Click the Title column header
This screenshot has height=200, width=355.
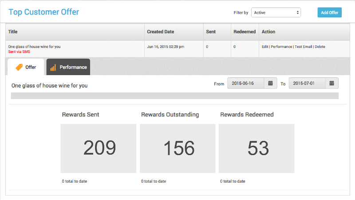(x=13, y=32)
